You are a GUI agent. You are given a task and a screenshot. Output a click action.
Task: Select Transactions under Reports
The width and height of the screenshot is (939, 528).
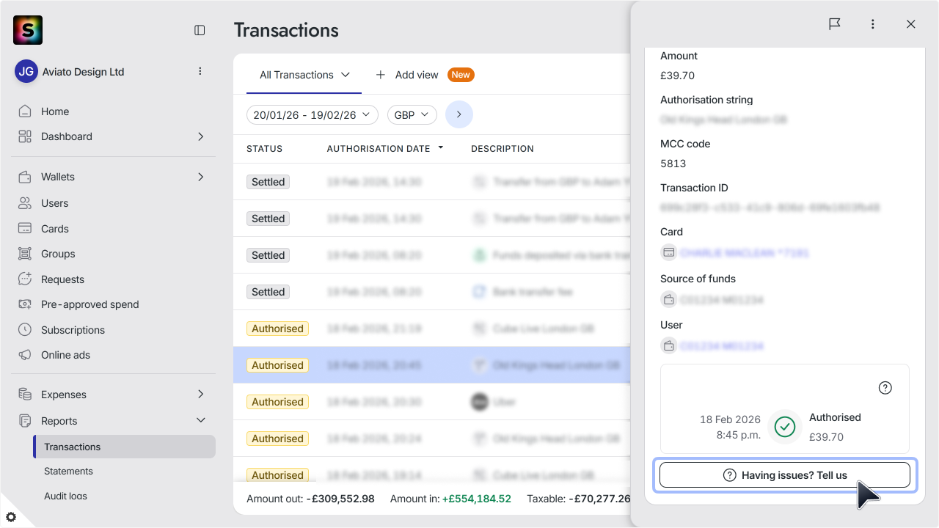(x=124, y=447)
